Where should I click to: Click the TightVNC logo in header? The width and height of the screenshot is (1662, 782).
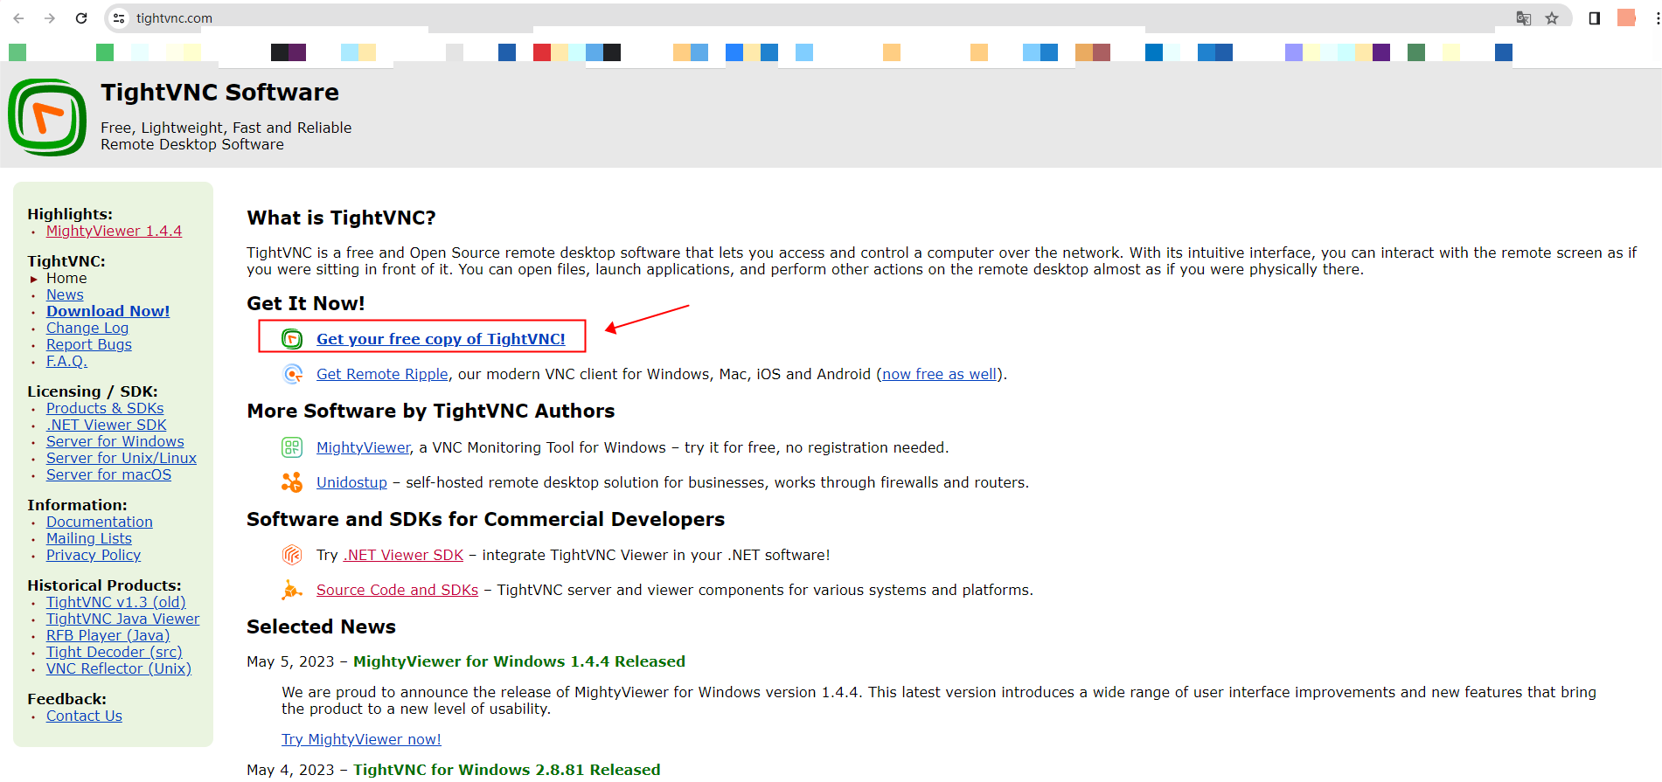pyautogui.click(x=47, y=118)
